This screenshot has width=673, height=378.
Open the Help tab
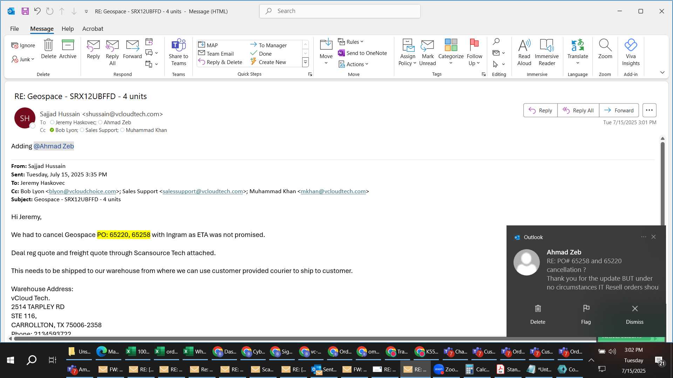tap(68, 29)
